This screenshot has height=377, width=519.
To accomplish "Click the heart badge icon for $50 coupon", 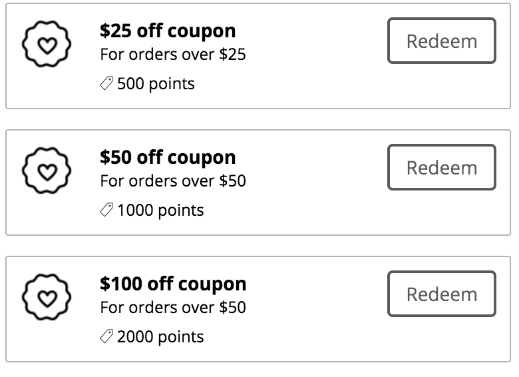I will pos(45,171).
